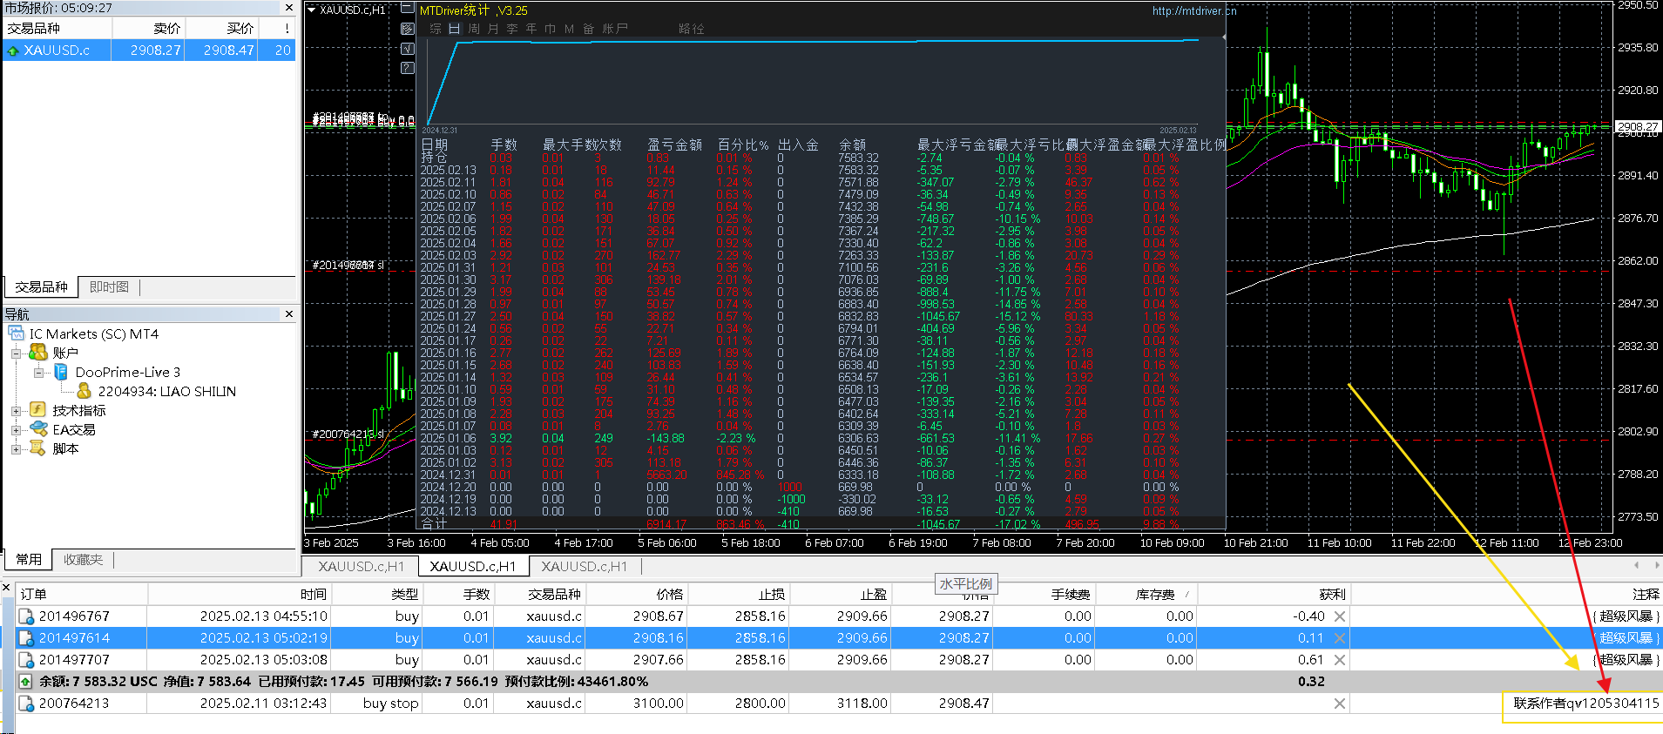
Task: Close the Market Watch panel
Action: pos(289,8)
